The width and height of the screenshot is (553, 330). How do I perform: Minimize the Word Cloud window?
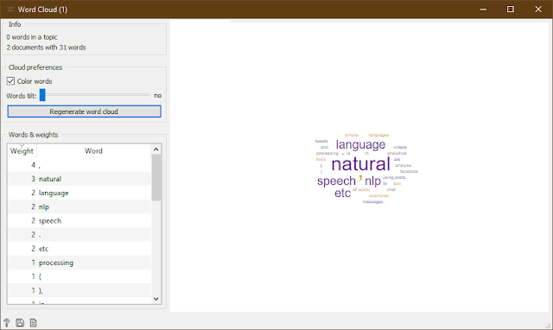[x=483, y=10]
